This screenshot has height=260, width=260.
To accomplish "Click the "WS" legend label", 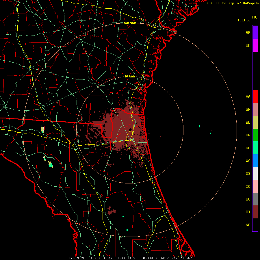I will [248, 161].
